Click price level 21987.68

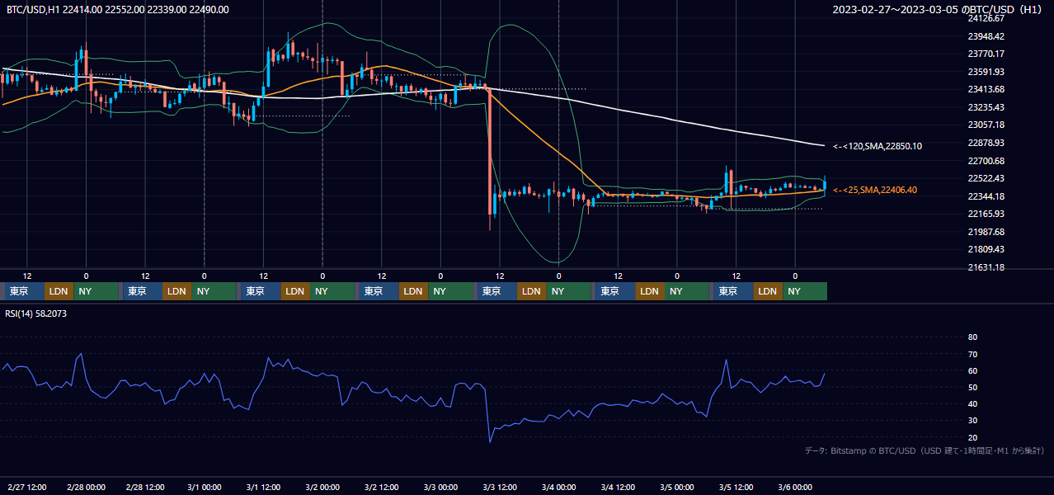point(986,232)
